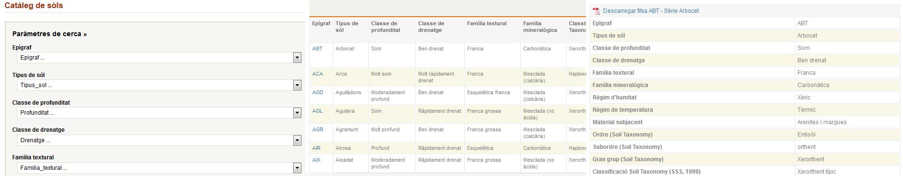Open the AIR soil entry
The height and width of the screenshot is (176, 903).
click(x=317, y=148)
